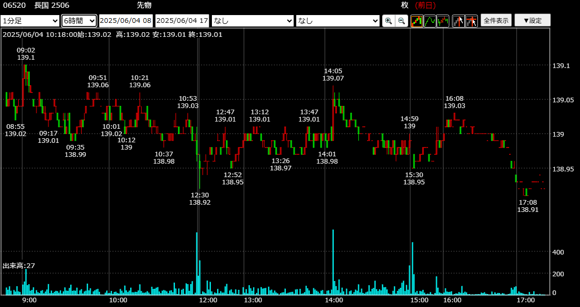This screenshot has height=307, width=580.
Task: Click the 12:52 138.95 label
Action: pyautogui.click(x=233, y=178)
